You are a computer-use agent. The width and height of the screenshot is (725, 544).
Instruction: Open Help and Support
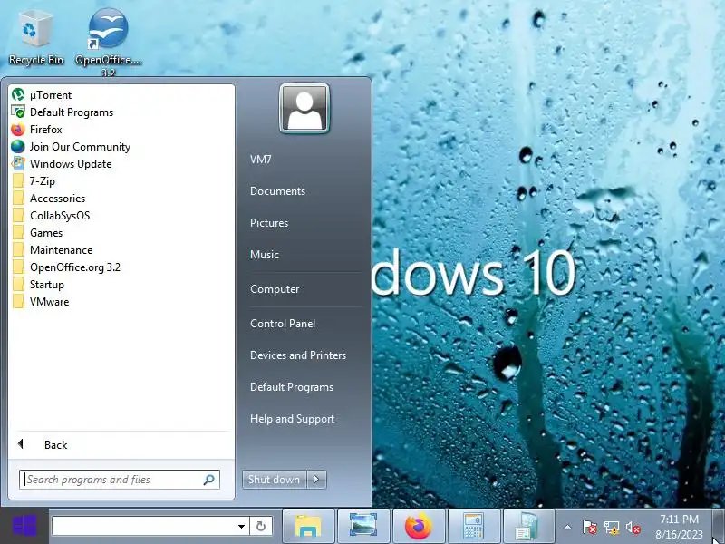click(292, 419)
